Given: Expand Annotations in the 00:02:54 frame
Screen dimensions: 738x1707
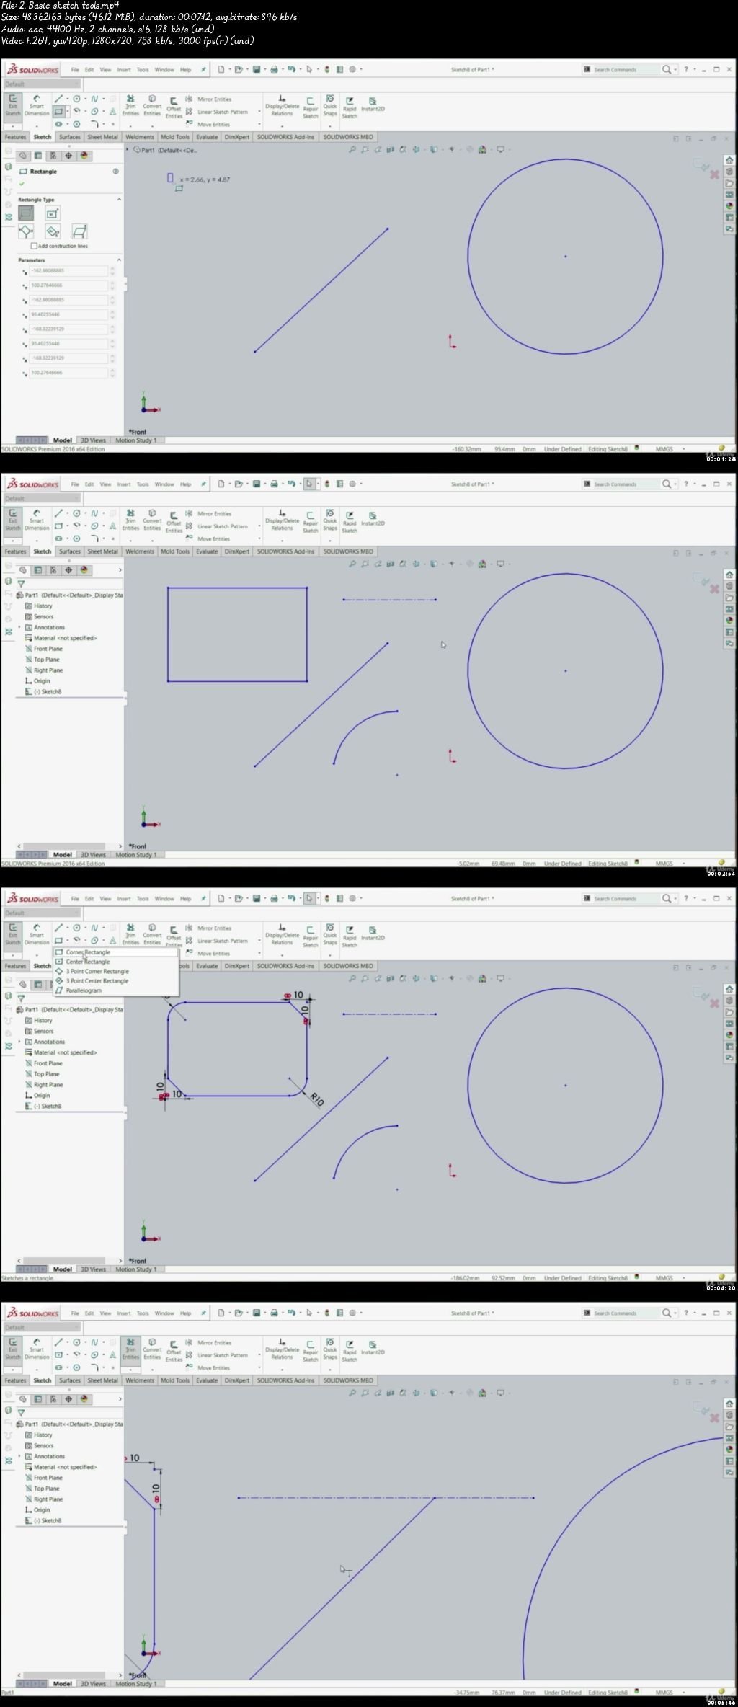Looking at the screenshot, I should tap(19, 627).
